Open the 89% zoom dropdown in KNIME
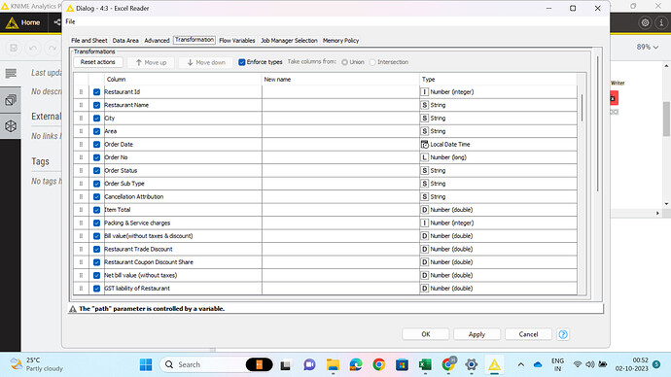The image size is (671, 377). point(647,47)
